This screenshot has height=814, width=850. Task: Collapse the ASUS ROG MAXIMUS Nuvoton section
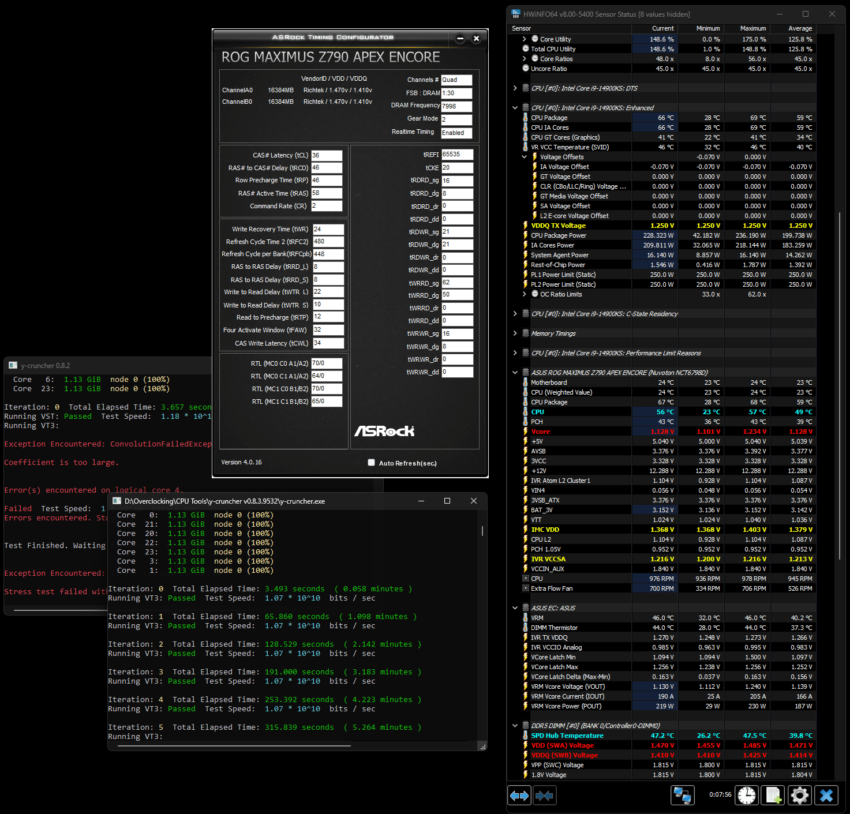(x=515, y=373)
